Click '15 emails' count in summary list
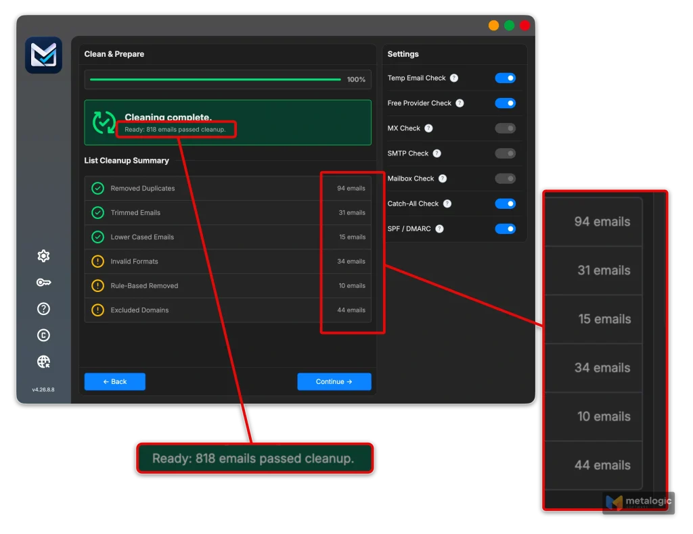Screen dimensions: 693x534 tap(352, 237)
